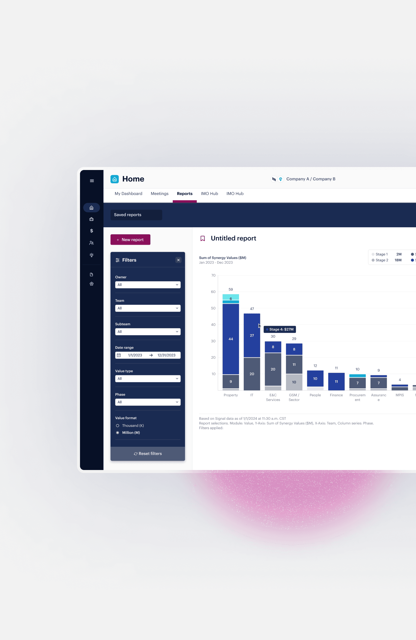
Task: Click the Company A logo icon
Action: 274,179
